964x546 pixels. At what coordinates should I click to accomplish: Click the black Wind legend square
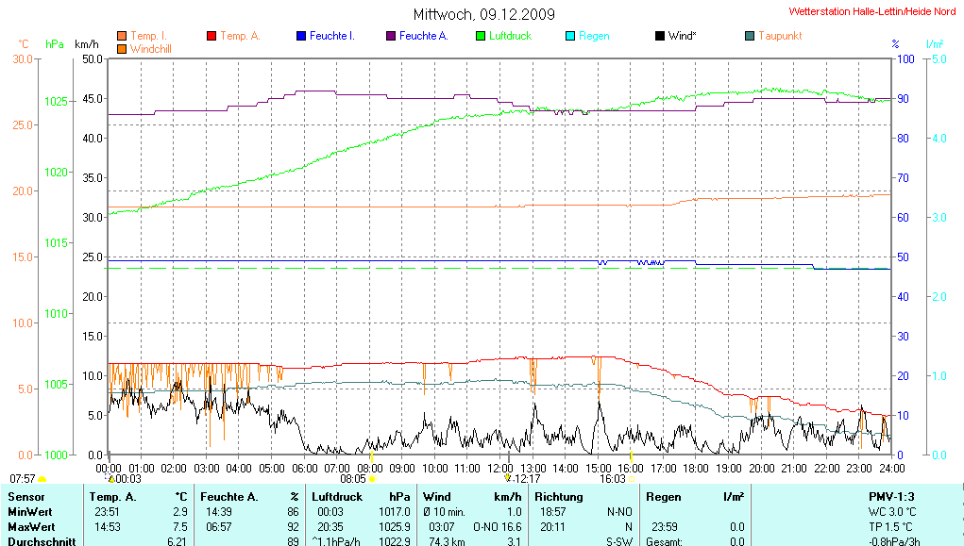[659, 36]
